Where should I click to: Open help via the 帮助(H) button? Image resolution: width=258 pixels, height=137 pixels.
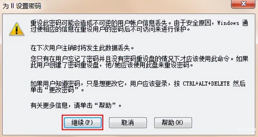pos(173,122)
